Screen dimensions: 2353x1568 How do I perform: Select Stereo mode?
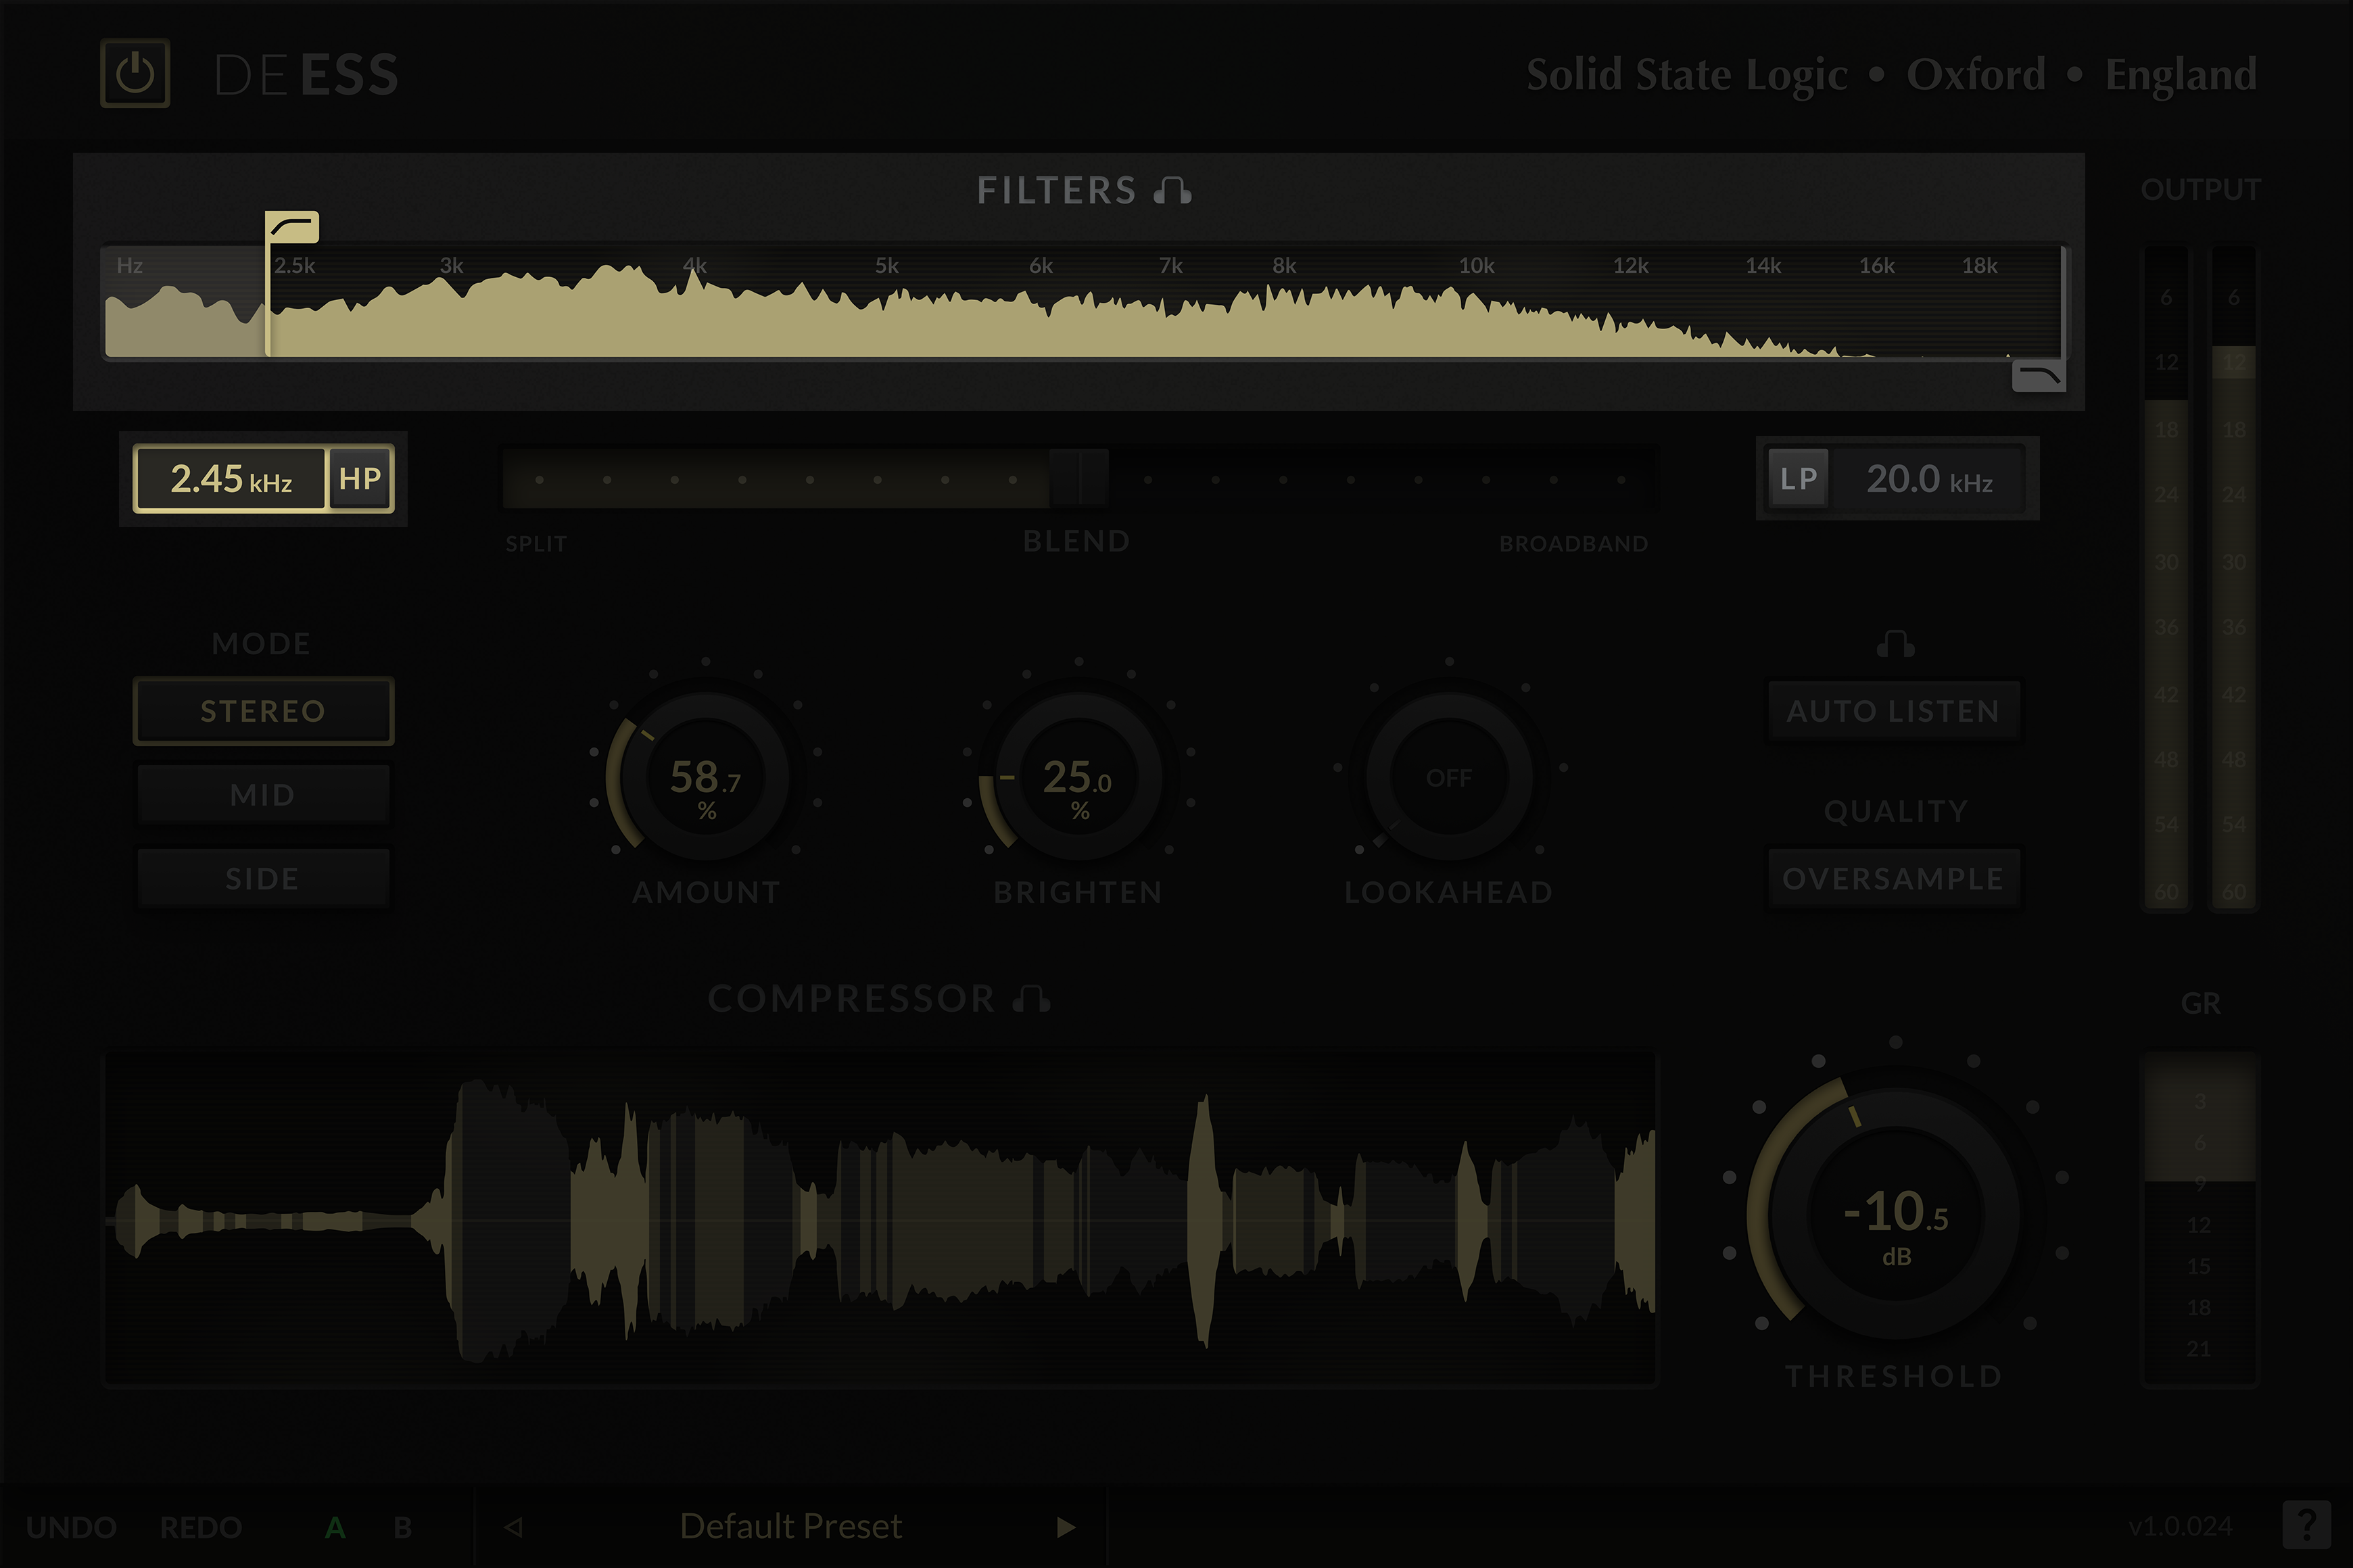(263, 711)
